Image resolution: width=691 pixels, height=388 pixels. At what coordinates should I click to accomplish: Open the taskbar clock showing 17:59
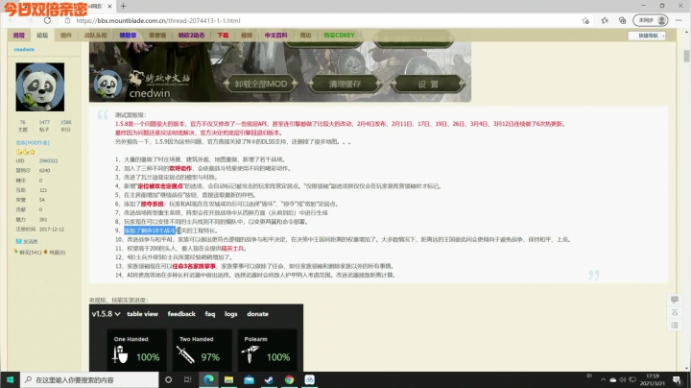click(653, 379)
